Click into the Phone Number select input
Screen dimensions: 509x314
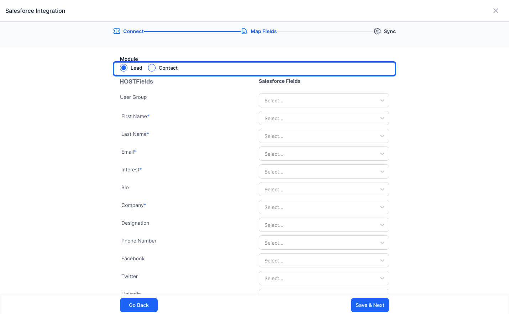click(x=324, y=243)
